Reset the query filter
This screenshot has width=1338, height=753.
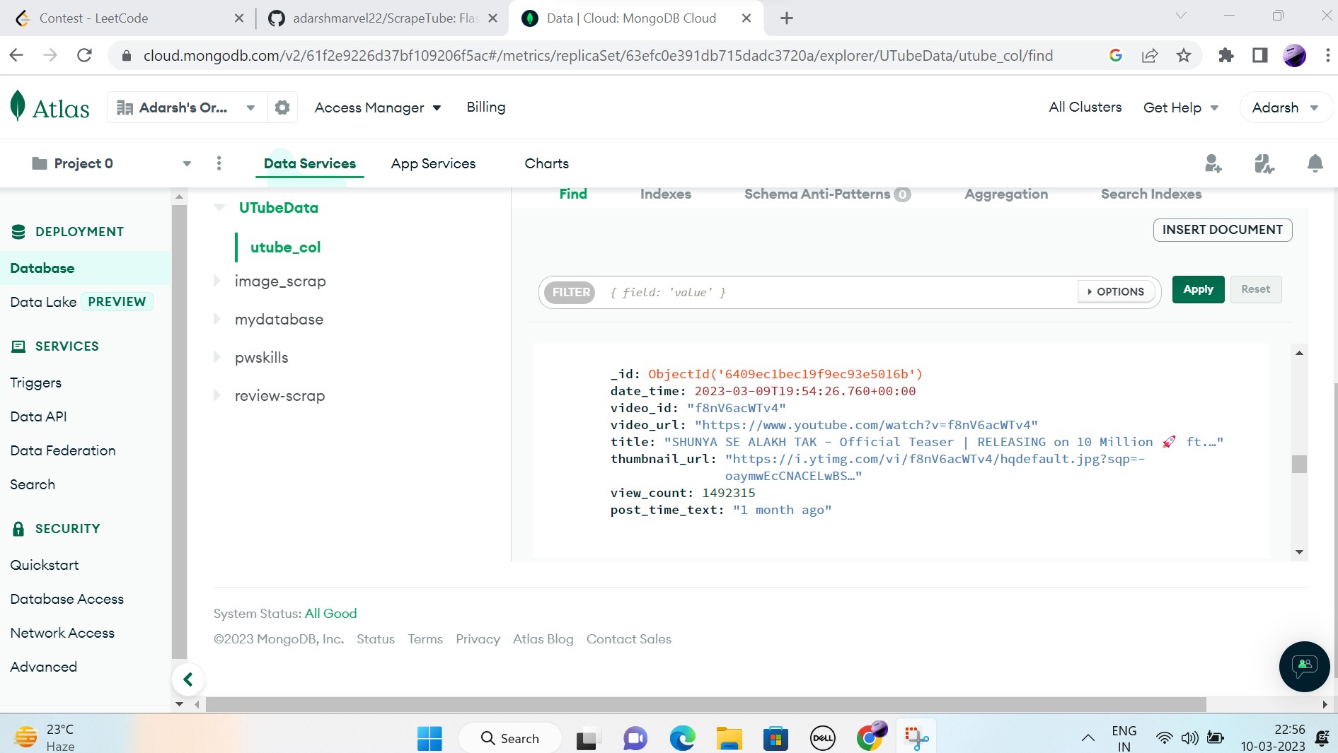point(1255,289)
